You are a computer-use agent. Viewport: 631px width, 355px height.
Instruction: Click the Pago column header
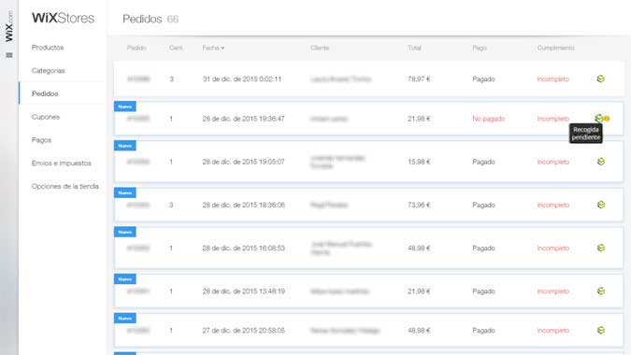point(480,48)
